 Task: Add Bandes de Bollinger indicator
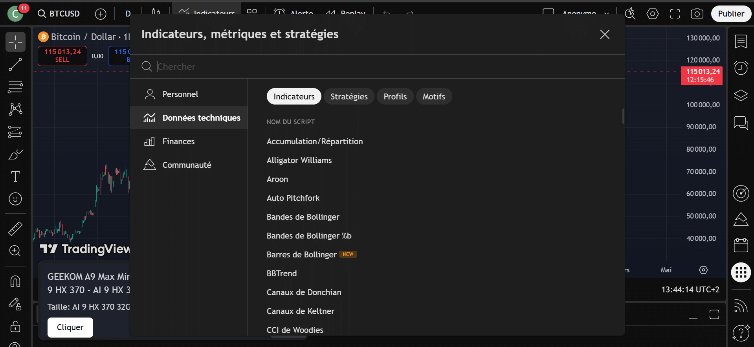pos(303,217)
